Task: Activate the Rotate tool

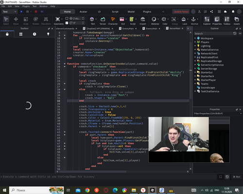Action: [35, 20]
